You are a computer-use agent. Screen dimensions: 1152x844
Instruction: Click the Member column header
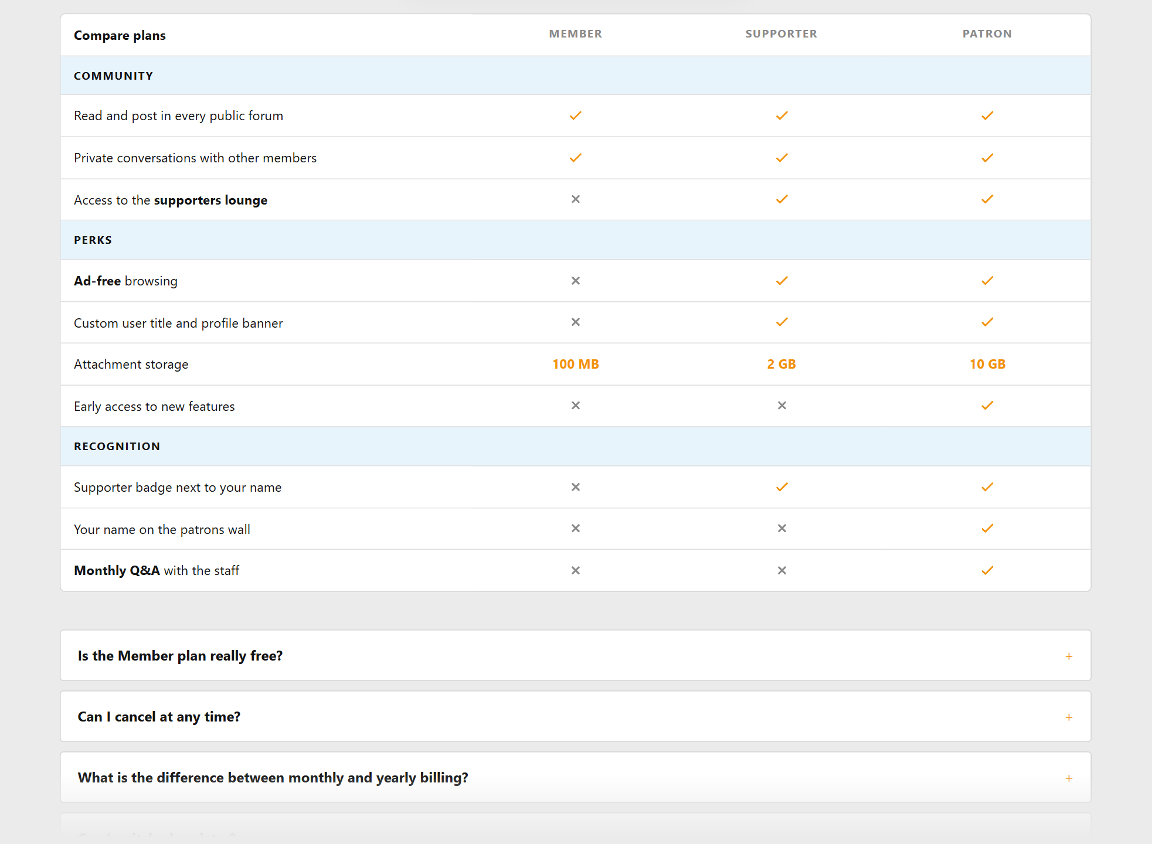click(x=576, y=34)
